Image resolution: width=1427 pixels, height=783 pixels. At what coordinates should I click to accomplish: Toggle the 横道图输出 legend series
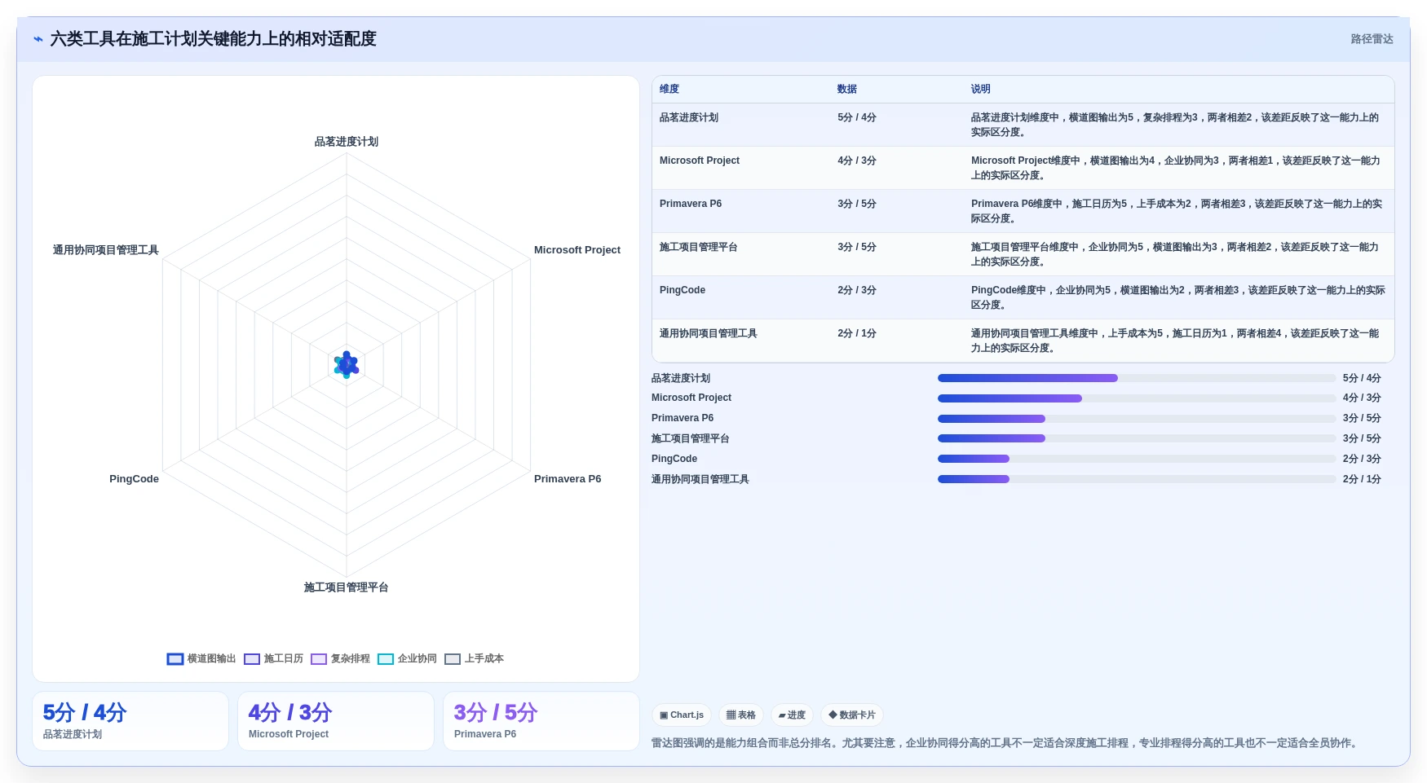[201, 658]
